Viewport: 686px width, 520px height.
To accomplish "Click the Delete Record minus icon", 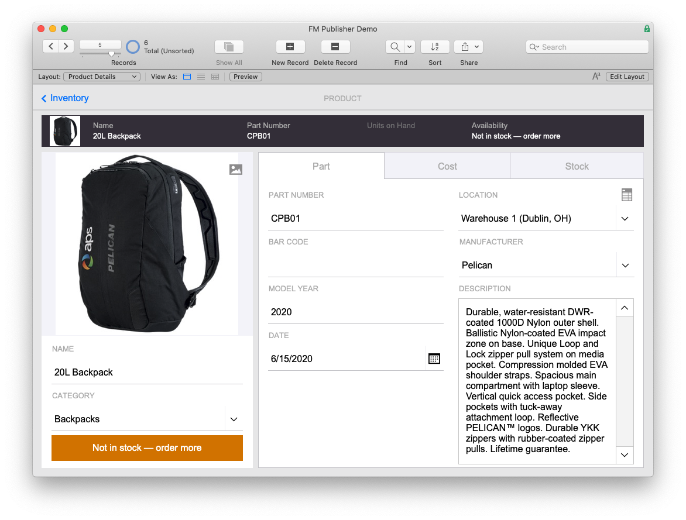I will click(335, 47).
